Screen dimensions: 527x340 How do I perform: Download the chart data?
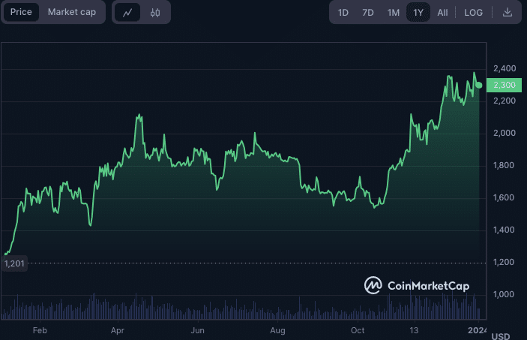point(508,12)
